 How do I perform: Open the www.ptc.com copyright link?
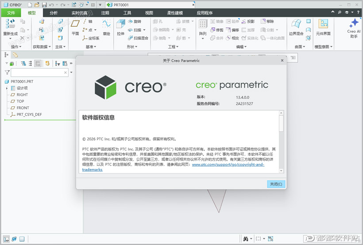[228, 164]
